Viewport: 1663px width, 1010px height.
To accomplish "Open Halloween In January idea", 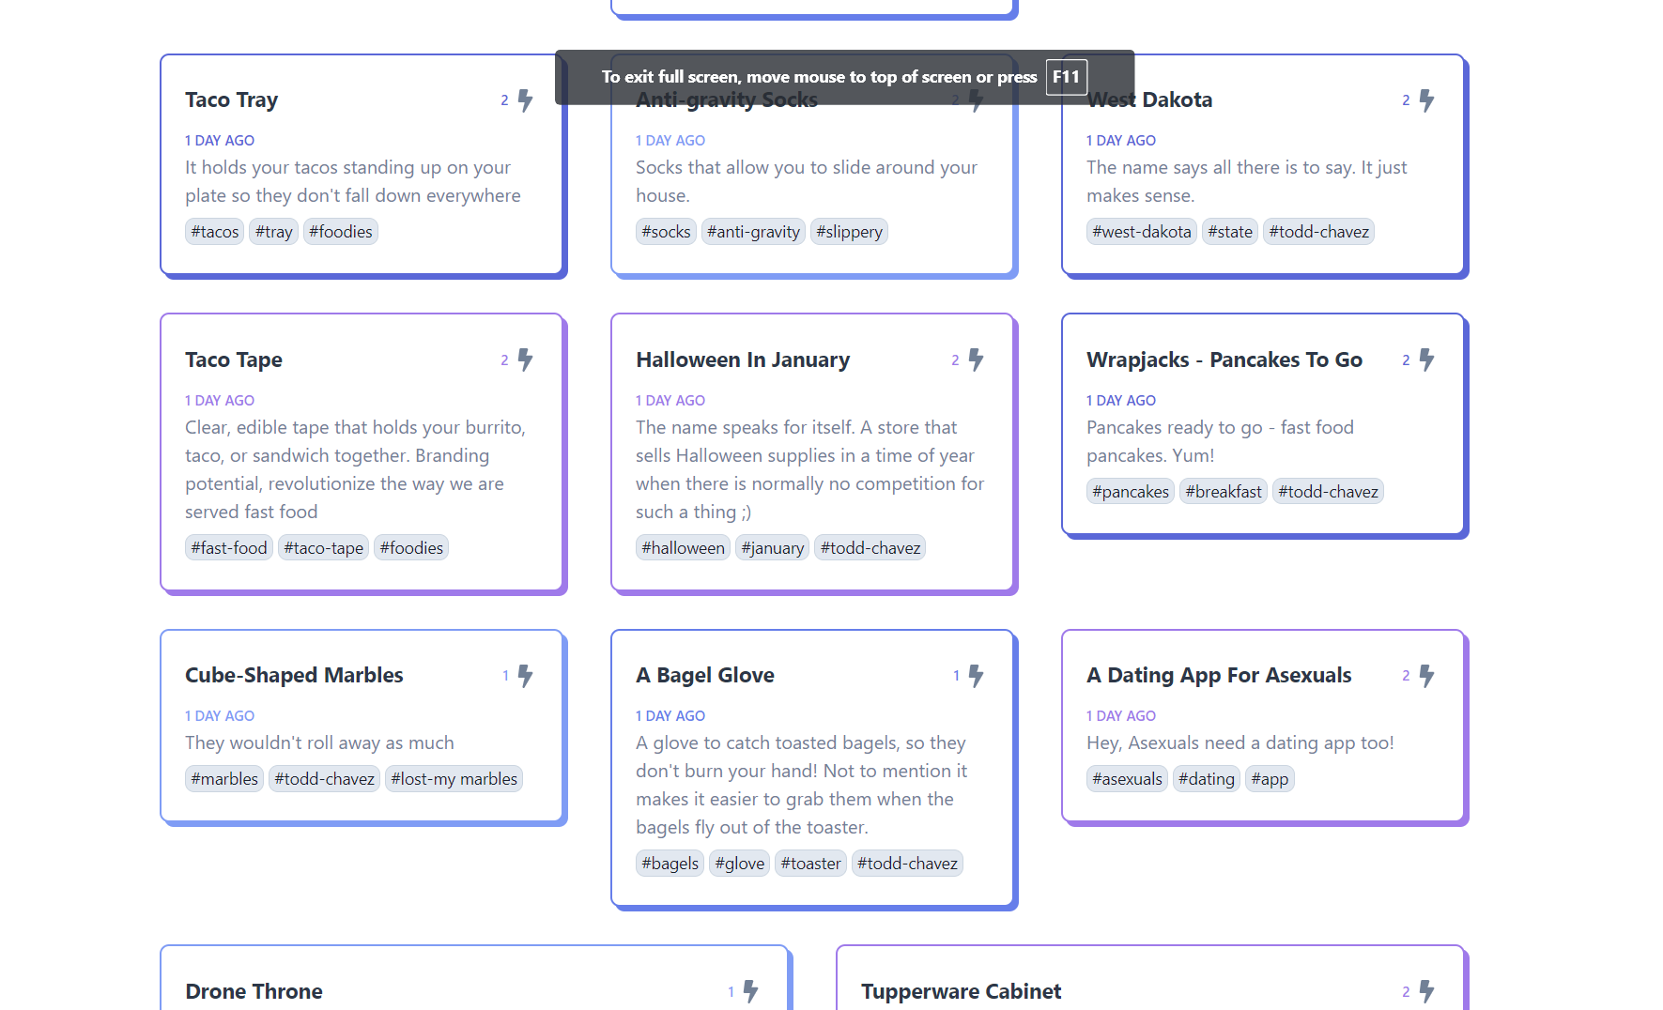I will click(743, 360).
